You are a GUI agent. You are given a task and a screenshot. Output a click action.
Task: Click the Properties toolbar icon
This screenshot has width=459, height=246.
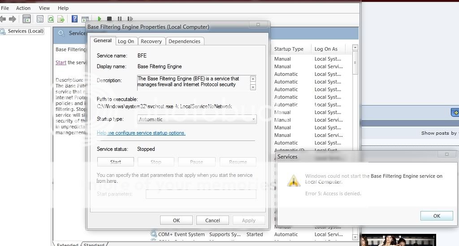pyautogui.click(x=40, y=19)
